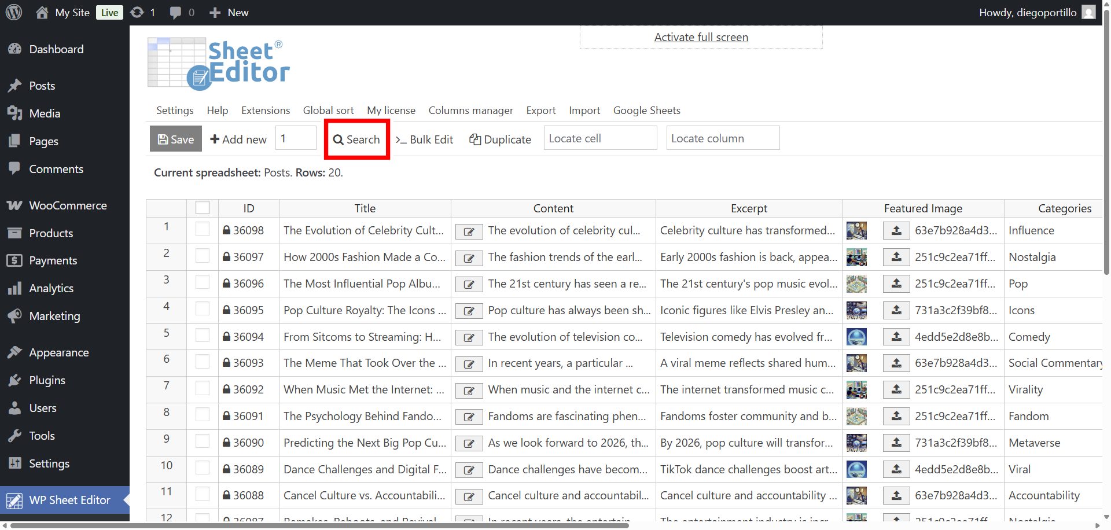
Task: Check the checkbox for post 36098
Action: click(x=203, y=230)
